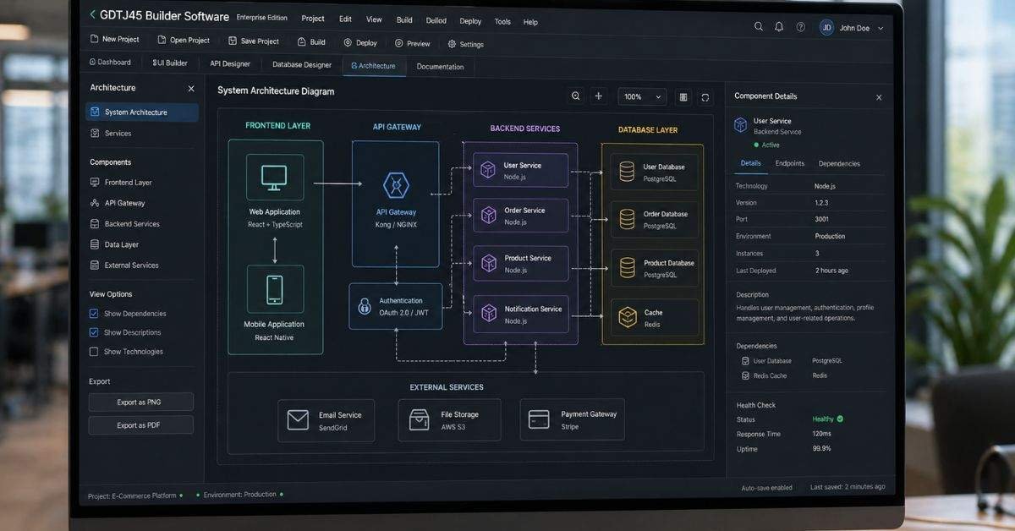Select the zoom search icon above the diagram
Image resolution: width=1015 pixels, height=531 pixels.
pyautogui.click(x=576, y=96)
